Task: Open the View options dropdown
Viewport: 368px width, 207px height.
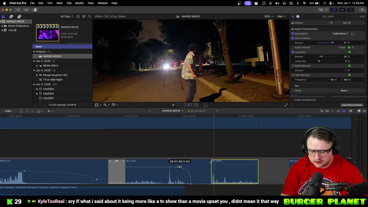Action: (281, 16)
